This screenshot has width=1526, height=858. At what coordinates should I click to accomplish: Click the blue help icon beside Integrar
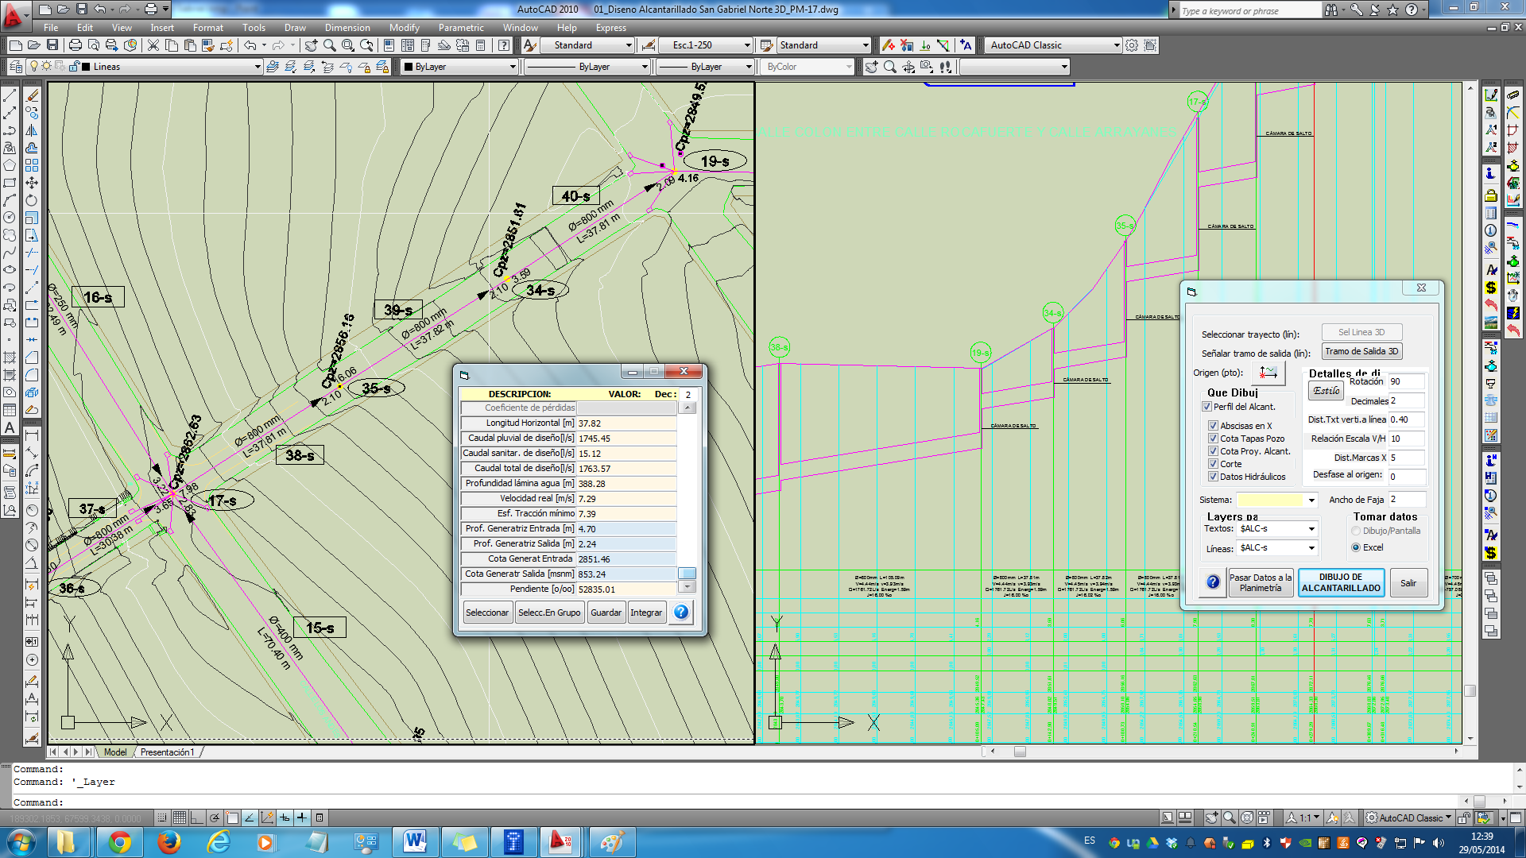681,613
